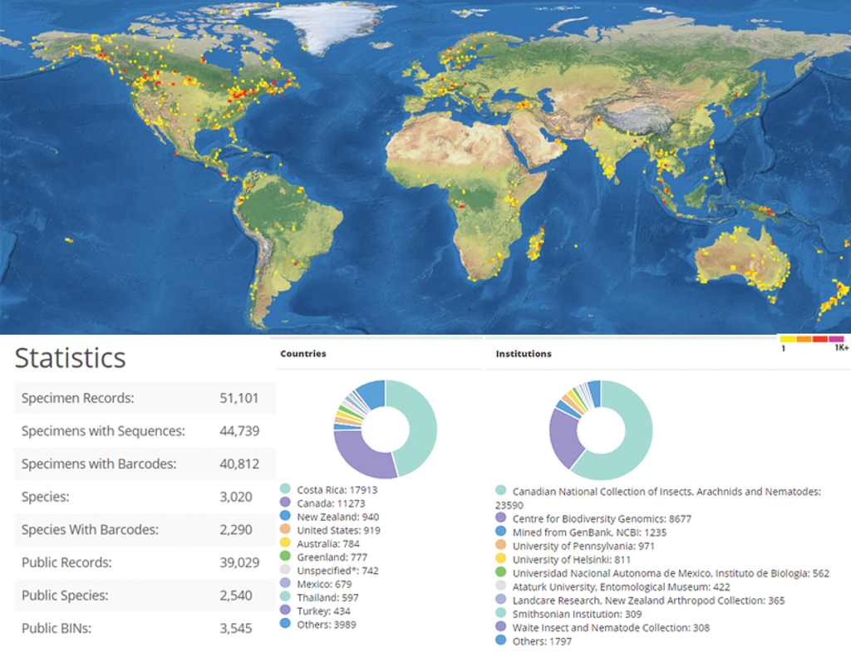Select Public BINs: 3,545 row
Screen dimensions: 851x653
point(145,628)
